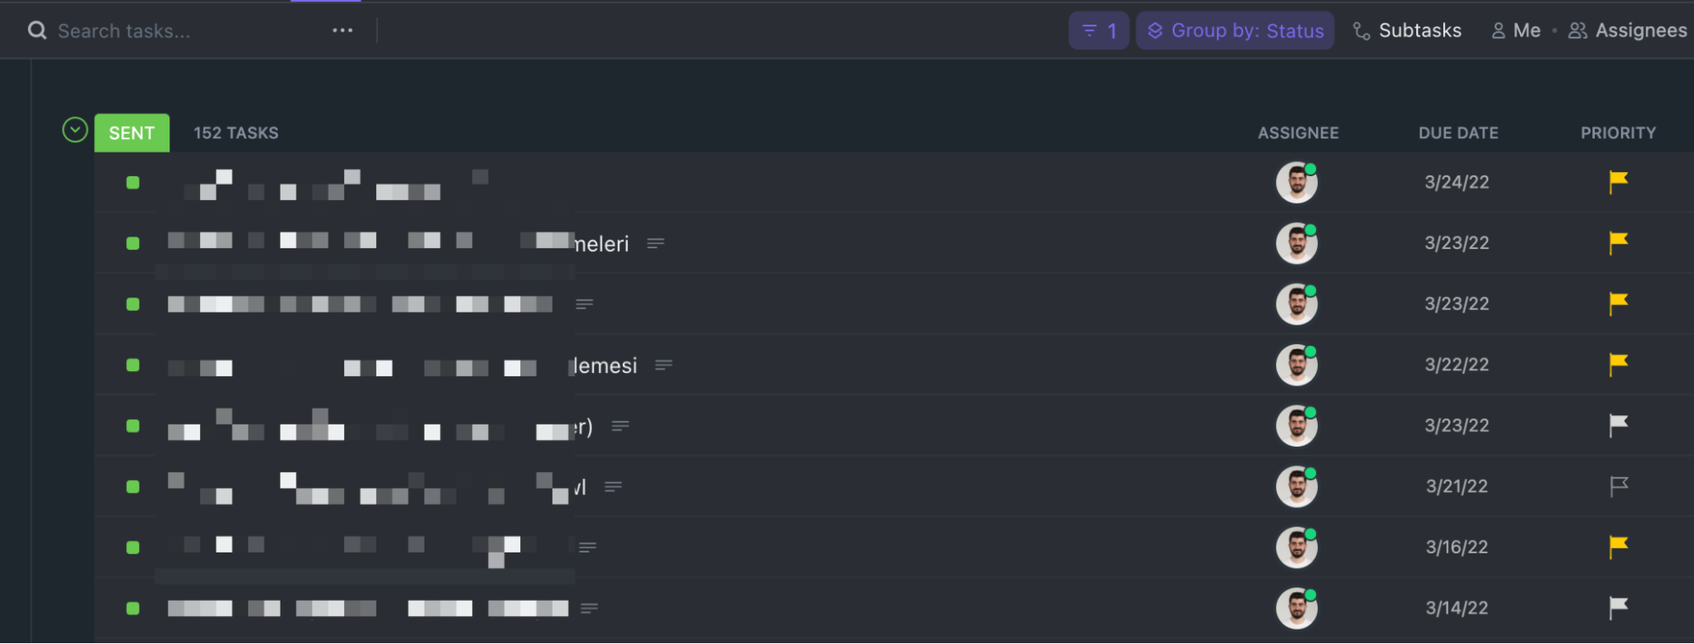Sort by the DUE DATE column header

[1458, 133]
